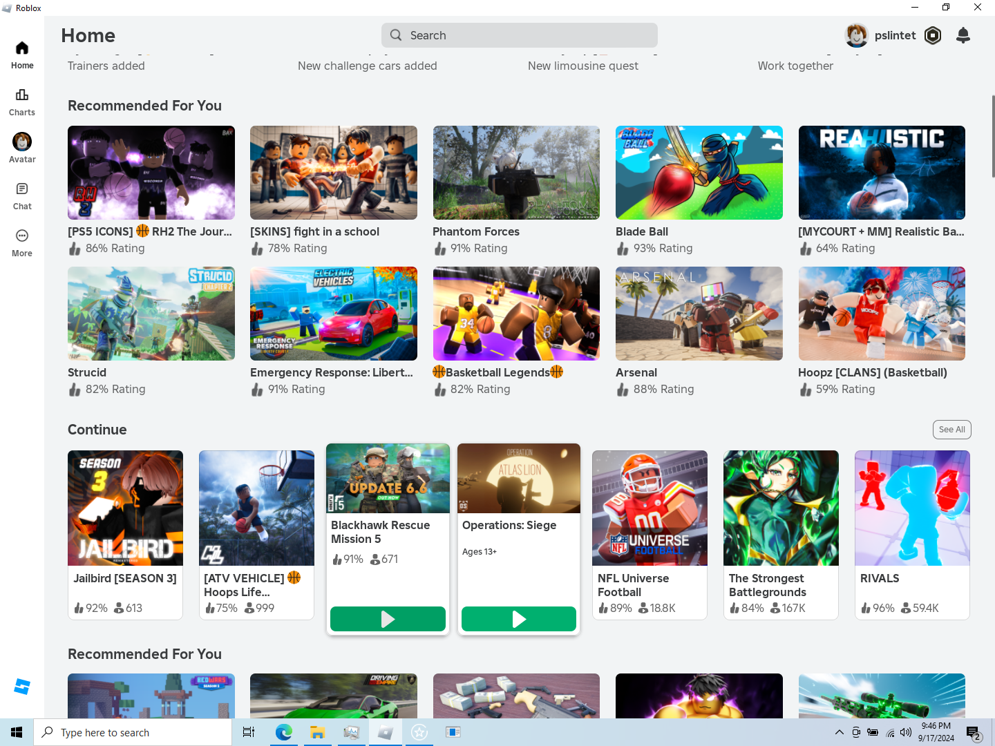Open Windows Start menu
Image resolution: width=995 pixels, height=746 pixels.
17,732
